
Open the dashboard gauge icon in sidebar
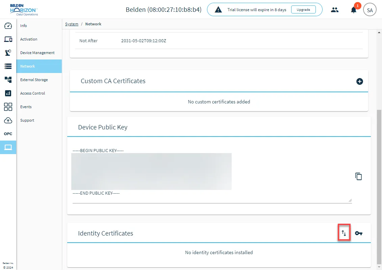click(8, 26)
